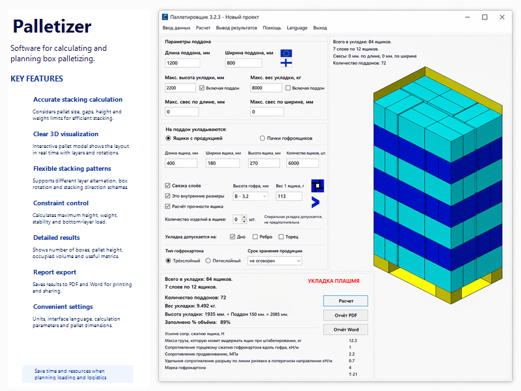The width and height of the screenshot is (521, 391).
Task: Open the 'Помощь' menu
Action: click(x=272, y=28)
